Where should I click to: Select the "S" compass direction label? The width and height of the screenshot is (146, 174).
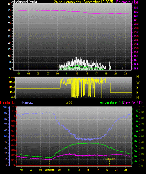(137, 88)
